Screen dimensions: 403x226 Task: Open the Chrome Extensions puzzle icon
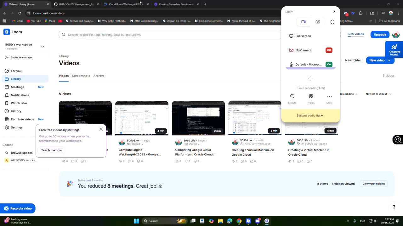(x=361, y=13)
